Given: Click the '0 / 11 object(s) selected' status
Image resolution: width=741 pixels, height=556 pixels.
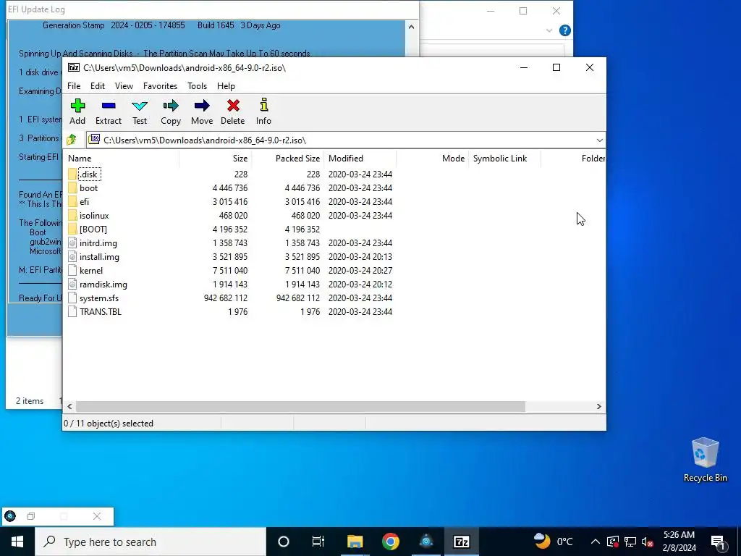Looking at the screenshot, I should [x=109, y=423].
